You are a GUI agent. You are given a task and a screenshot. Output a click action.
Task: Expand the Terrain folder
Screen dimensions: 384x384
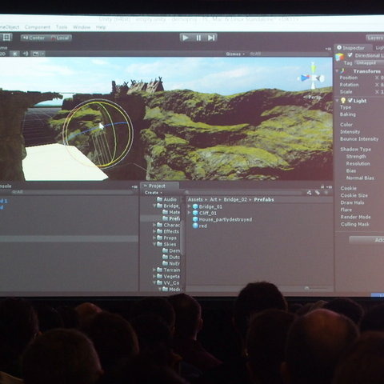click(x=154, y=270)
